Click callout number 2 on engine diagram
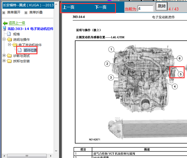 [x=107, y=64]
